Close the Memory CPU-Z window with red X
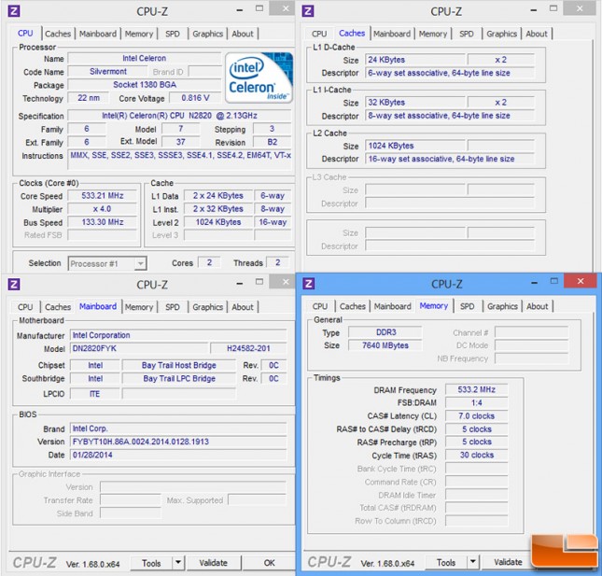602x576 pixels. point(581,281)
